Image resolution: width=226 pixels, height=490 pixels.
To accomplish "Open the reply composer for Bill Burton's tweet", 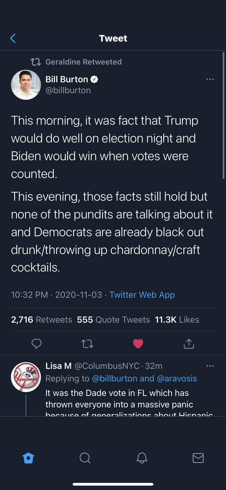I will (x=37, y=344).
